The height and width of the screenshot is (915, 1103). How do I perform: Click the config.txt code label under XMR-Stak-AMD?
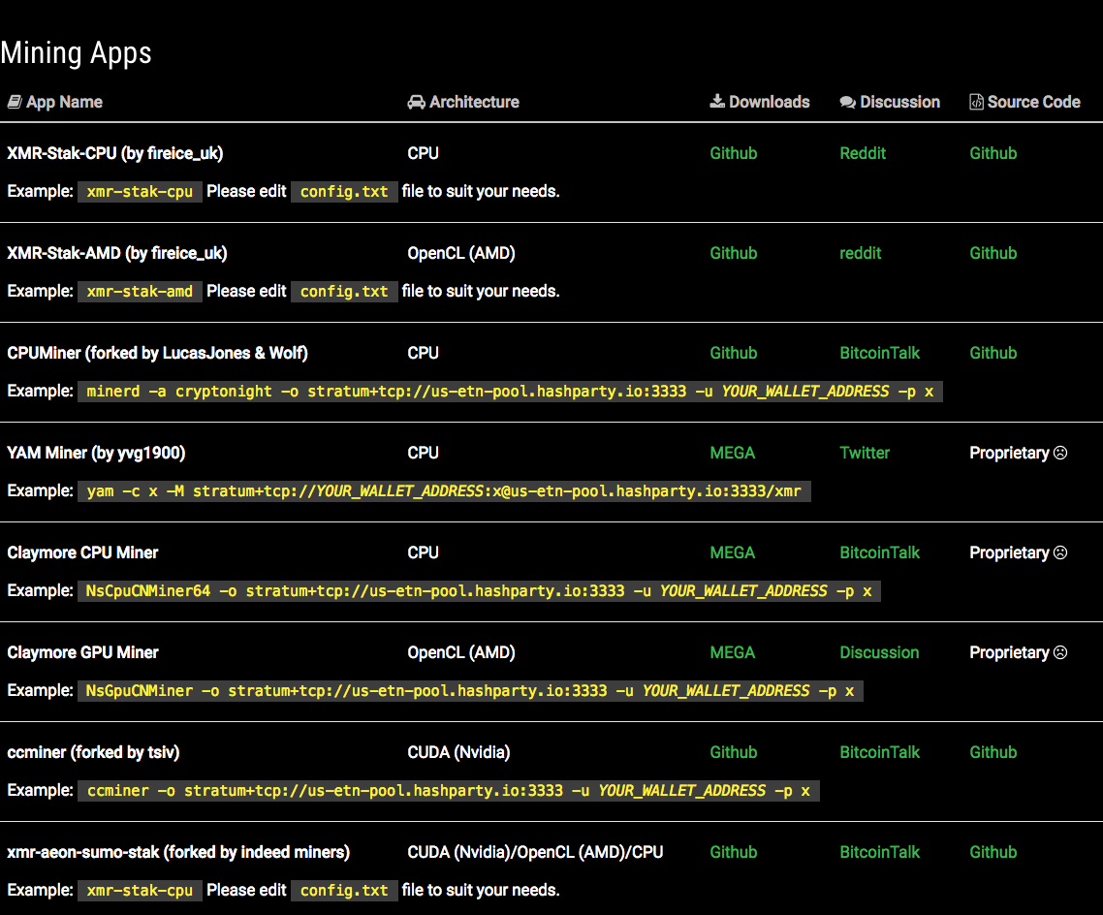(344, 291)
